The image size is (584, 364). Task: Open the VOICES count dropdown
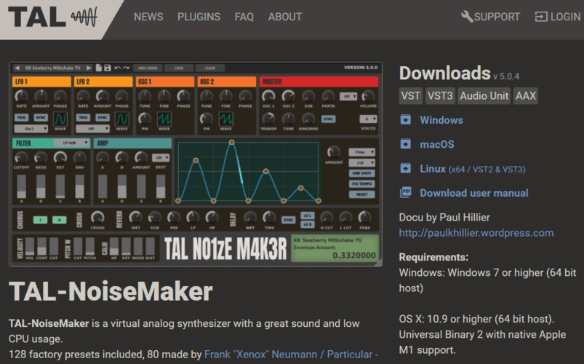(368, 119)
